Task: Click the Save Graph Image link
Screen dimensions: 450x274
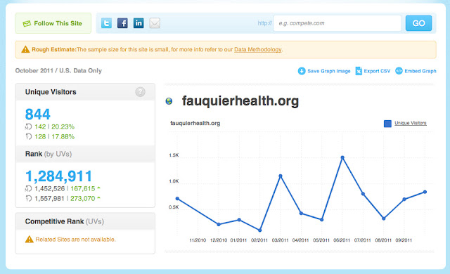Action: pos(329,71)
